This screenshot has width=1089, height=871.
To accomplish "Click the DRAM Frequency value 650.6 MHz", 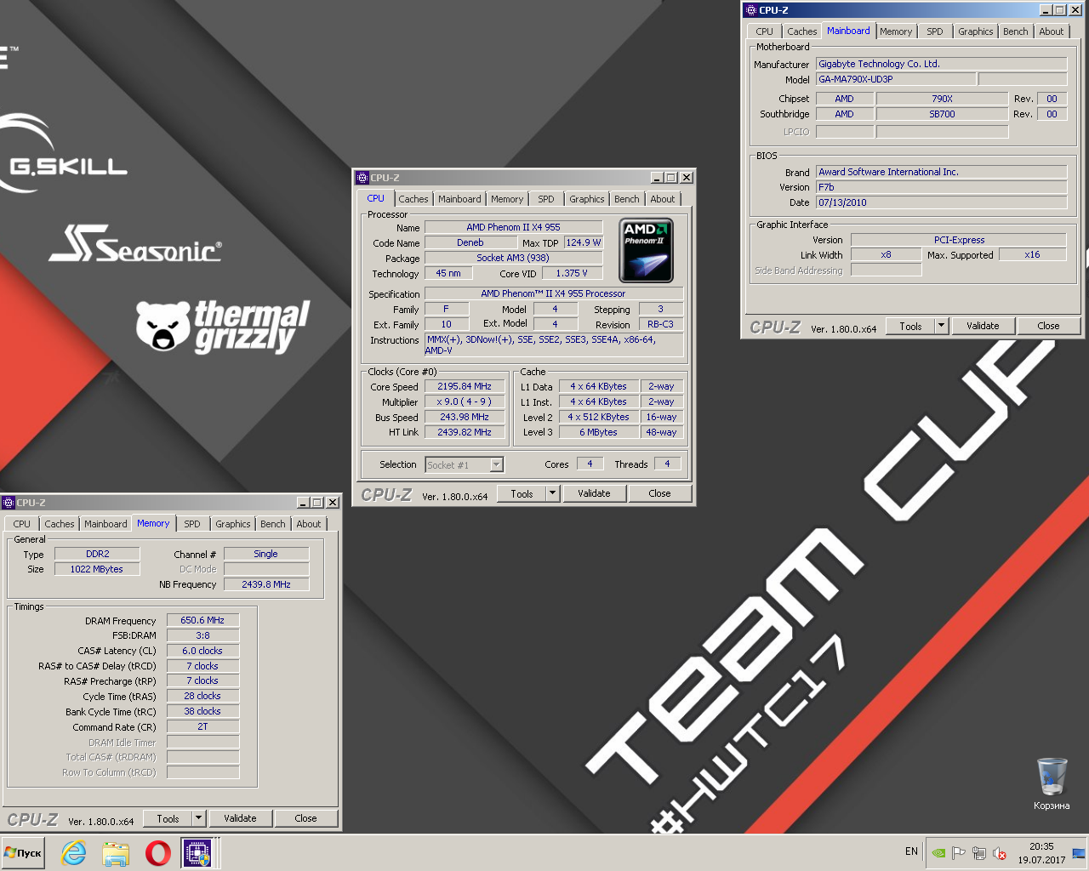I will click(x=202, y=620).
